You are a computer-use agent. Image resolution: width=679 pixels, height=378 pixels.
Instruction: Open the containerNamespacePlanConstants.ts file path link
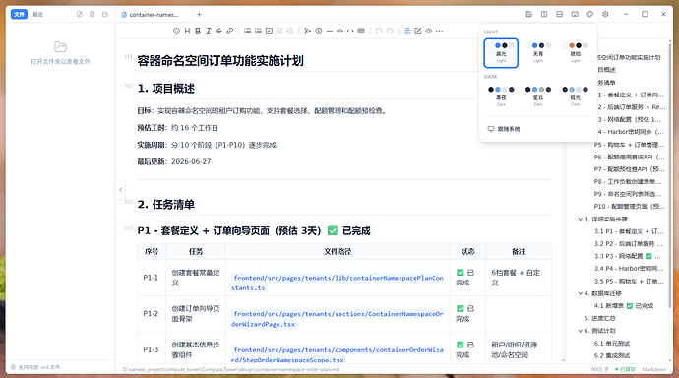(x=338, y=283)
